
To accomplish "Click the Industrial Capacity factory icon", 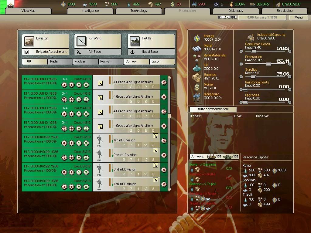I will [251, 37].
